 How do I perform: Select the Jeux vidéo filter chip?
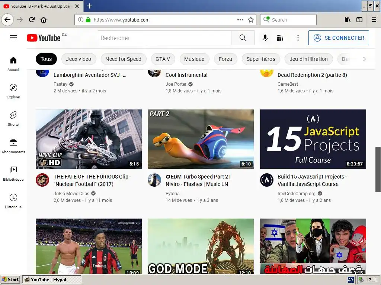79,59
